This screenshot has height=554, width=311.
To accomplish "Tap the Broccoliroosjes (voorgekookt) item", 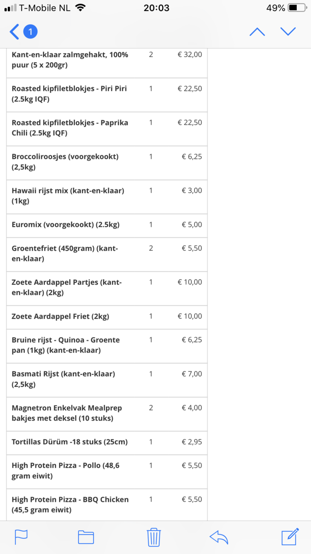I will point(65,162).
